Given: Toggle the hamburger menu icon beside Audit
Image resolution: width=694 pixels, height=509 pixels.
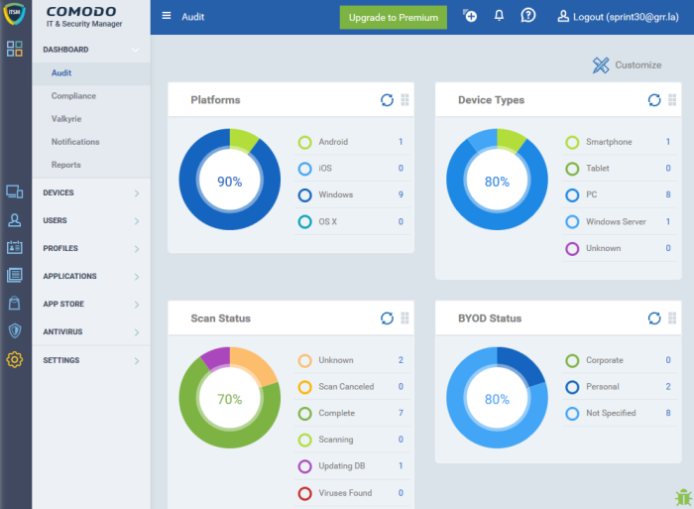Looking at the screenshot, I should (x=167, y=17).
